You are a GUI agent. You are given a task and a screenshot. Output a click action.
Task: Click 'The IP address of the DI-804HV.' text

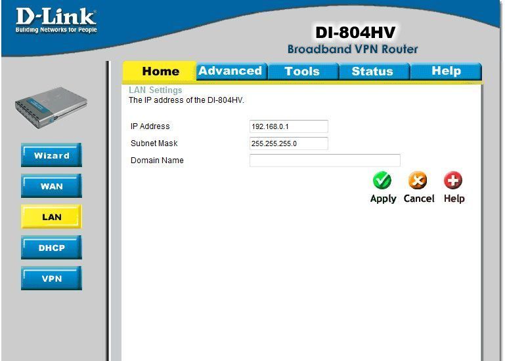pyautogui.click(x=186, y=100)
